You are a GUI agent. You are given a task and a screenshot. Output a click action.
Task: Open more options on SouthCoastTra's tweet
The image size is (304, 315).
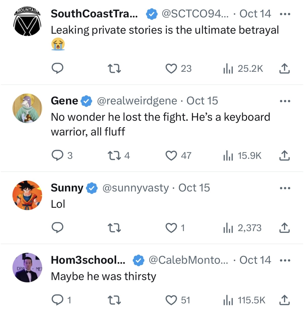pyautogui.click(x=285, y=14)
